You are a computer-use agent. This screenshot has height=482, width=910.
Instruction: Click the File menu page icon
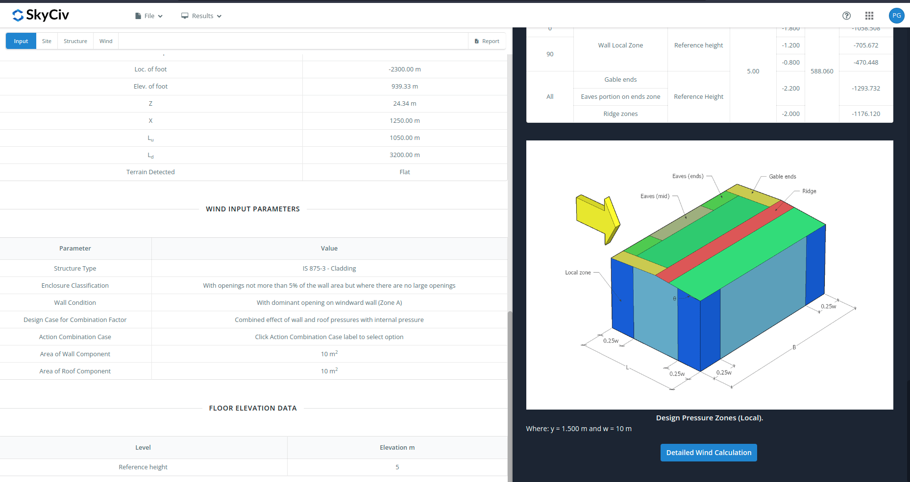click(x=138, y=16)
